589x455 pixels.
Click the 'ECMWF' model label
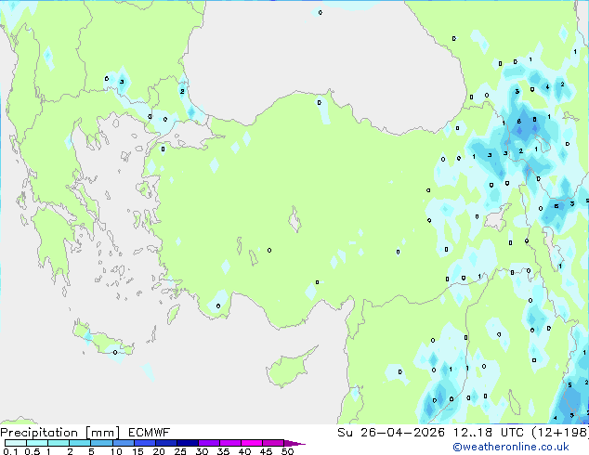(150, 433)
